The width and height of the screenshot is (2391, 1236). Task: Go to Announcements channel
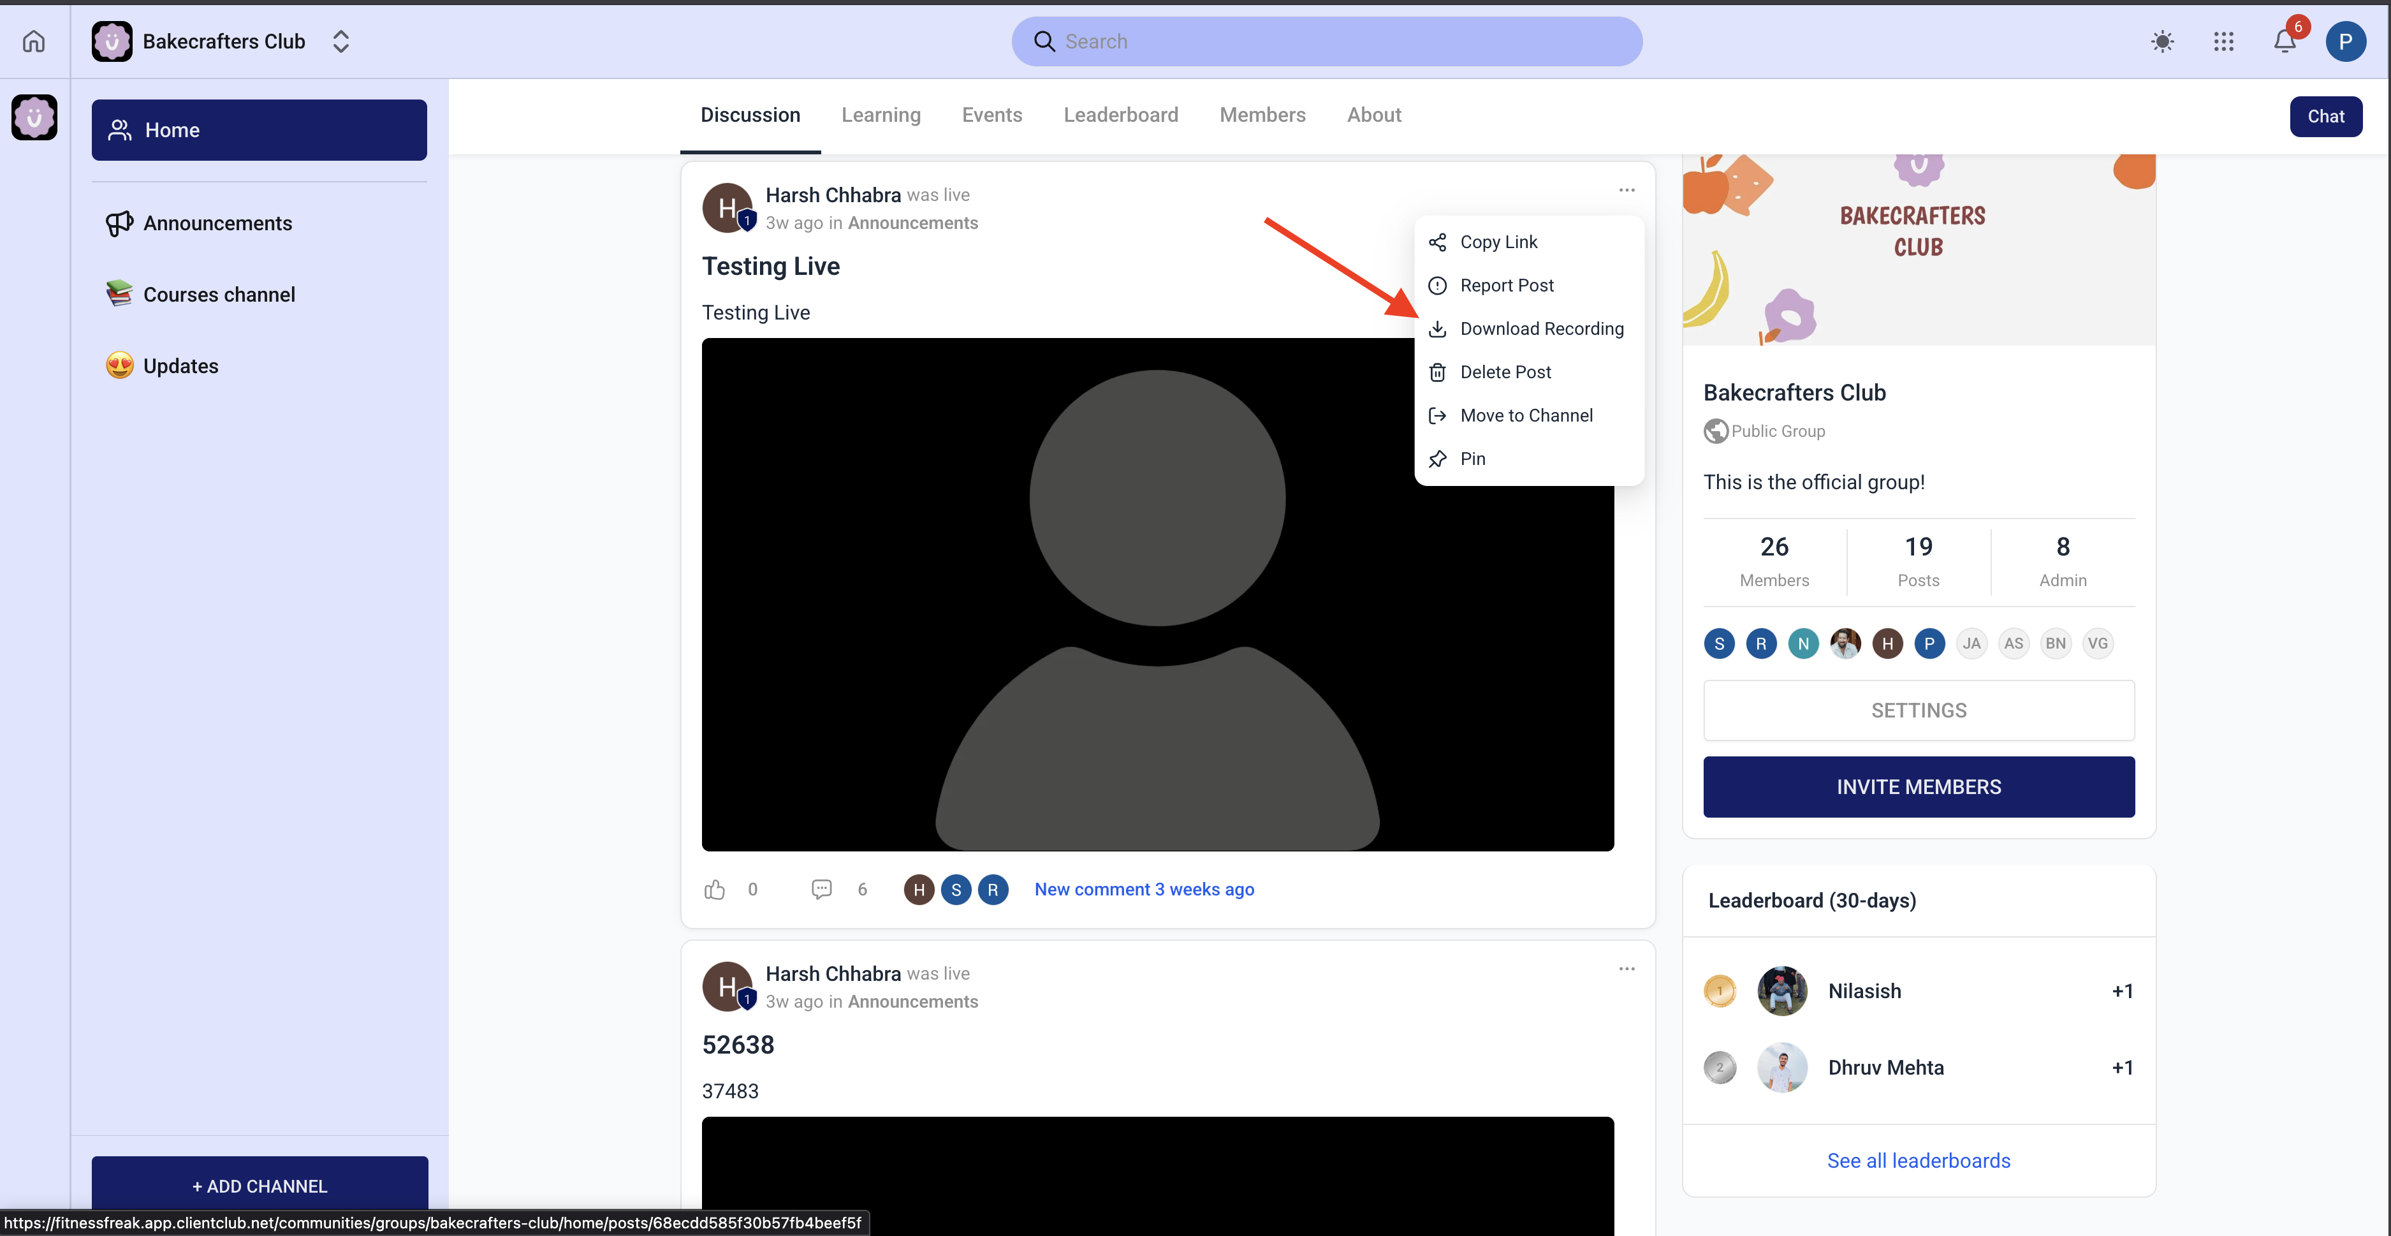(217, 223)
